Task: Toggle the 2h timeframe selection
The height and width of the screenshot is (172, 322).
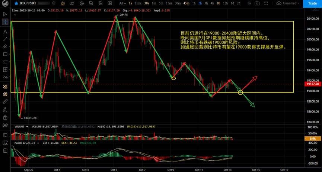Action: point(200,3)
